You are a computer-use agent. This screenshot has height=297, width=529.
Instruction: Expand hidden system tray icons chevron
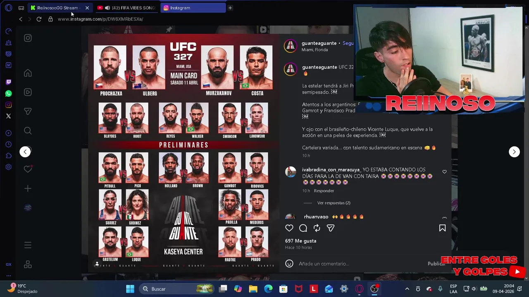(x=407, y=289)
